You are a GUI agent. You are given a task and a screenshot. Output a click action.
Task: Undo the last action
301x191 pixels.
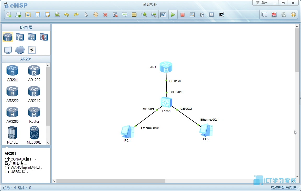(x=67, y=15)
